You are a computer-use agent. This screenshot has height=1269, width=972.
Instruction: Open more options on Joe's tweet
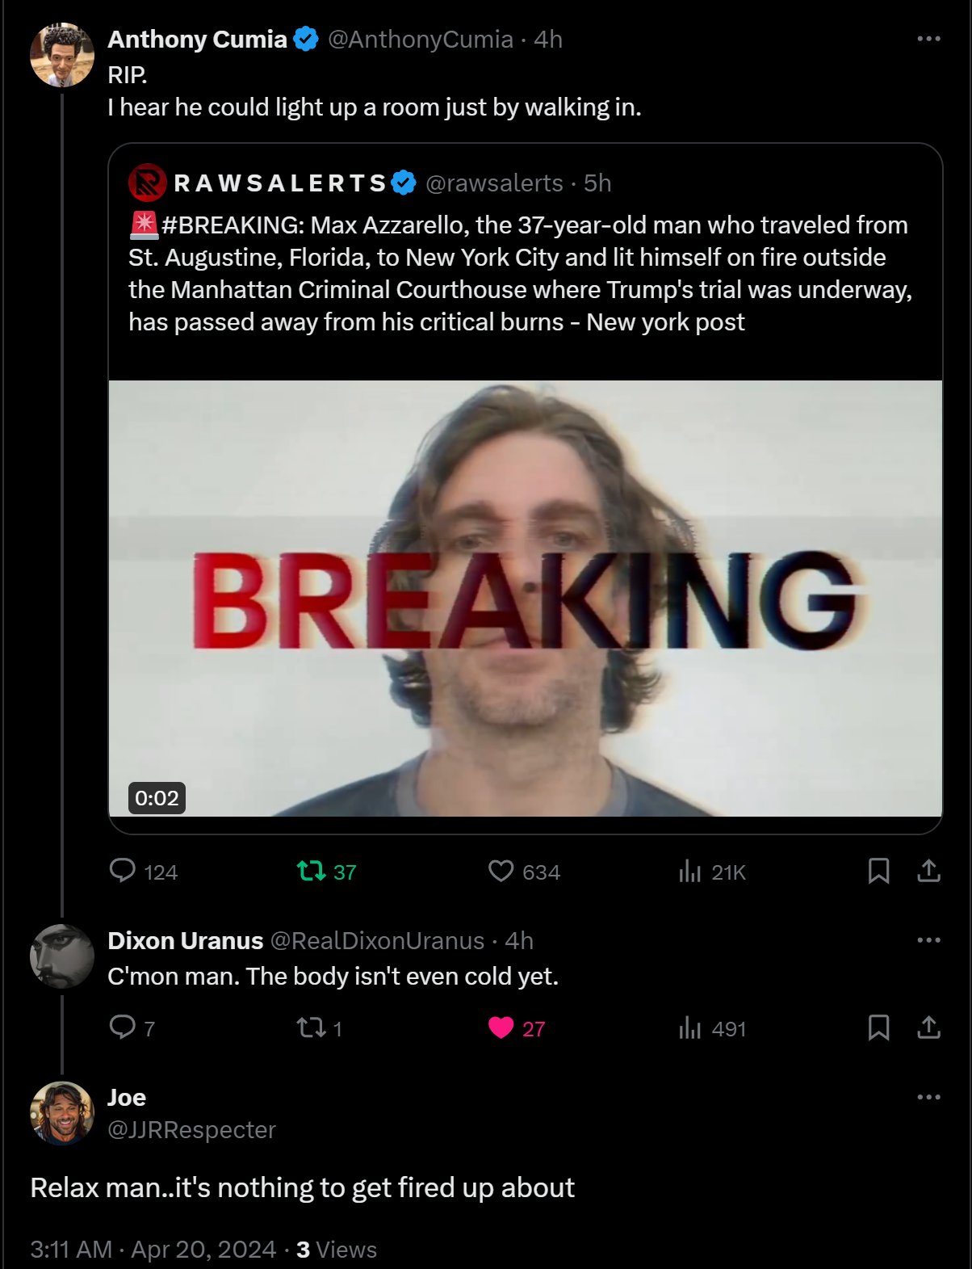928,1097
